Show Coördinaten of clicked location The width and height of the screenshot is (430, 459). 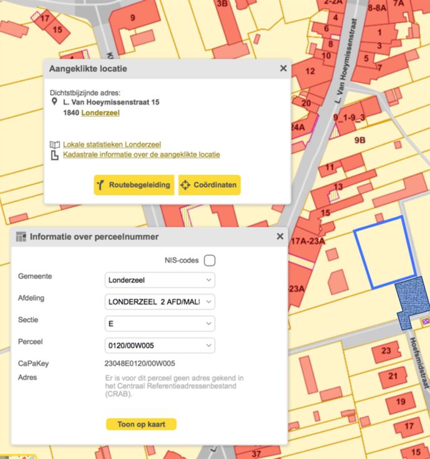(x=209, y=185)
